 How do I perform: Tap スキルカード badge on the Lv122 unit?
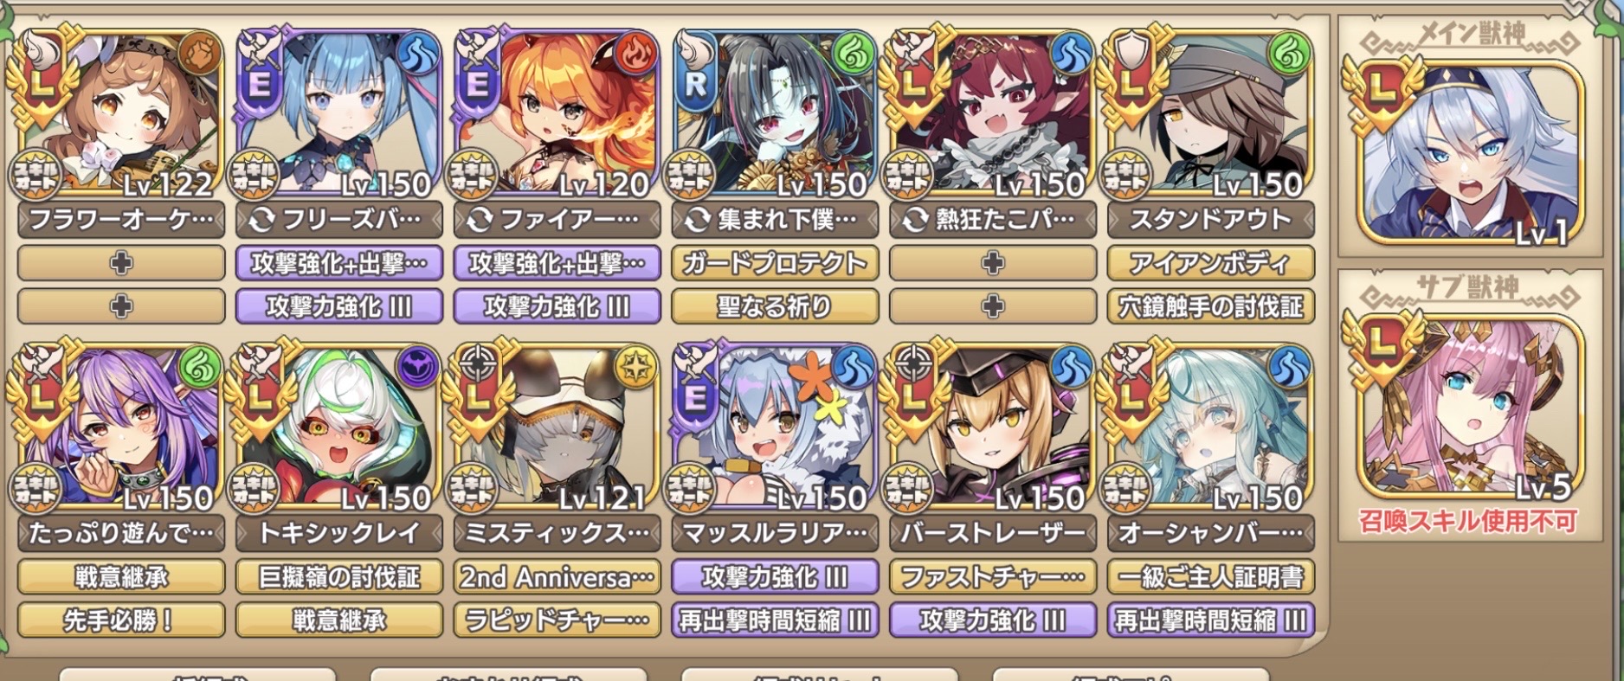35,174
